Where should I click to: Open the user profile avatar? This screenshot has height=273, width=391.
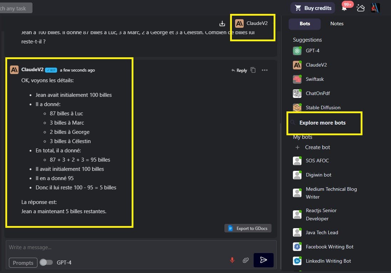point(375,8)
